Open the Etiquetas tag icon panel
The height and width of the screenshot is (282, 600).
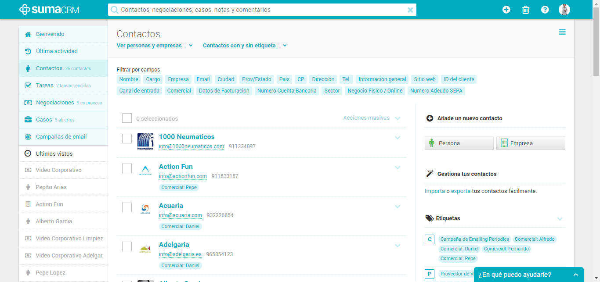[x=430, y=218]
